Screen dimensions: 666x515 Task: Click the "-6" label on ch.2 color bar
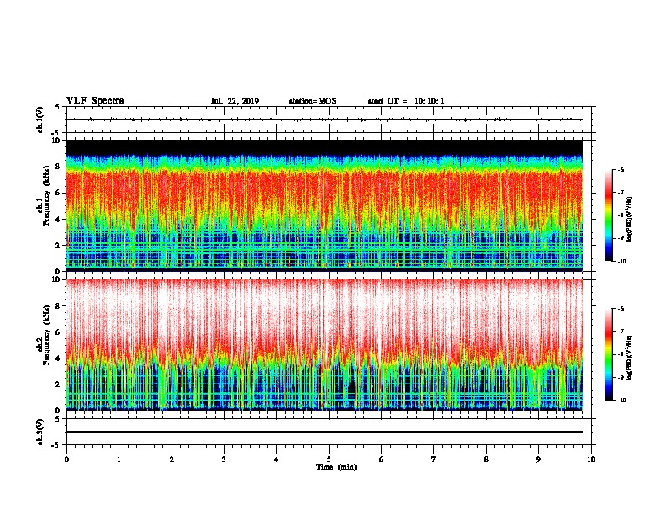621,309
